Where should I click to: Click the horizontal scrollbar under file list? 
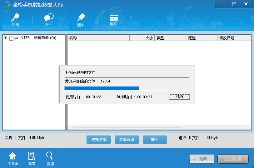point(127,127)
